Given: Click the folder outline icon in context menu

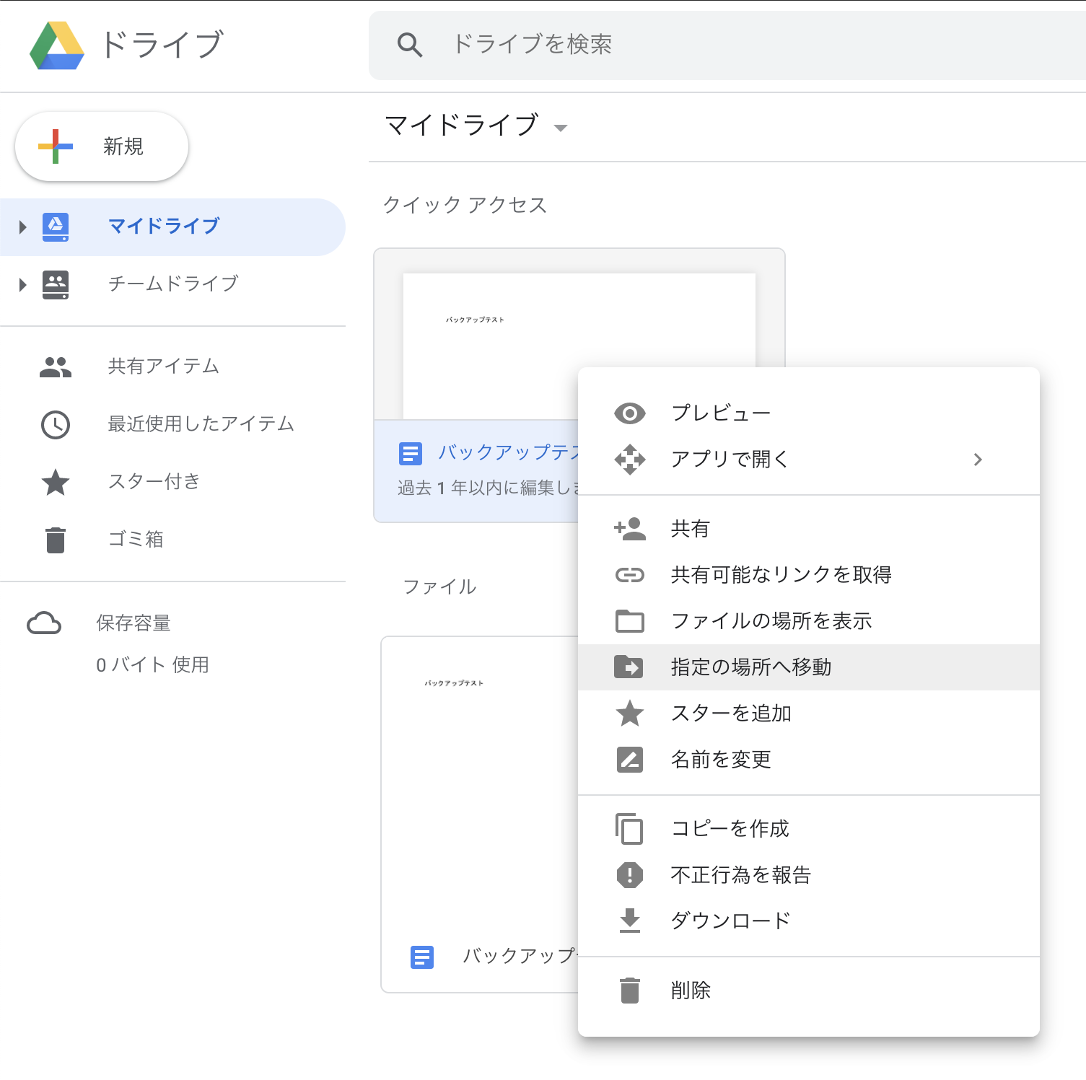Looking at the screenshot, I should [630, 621].
